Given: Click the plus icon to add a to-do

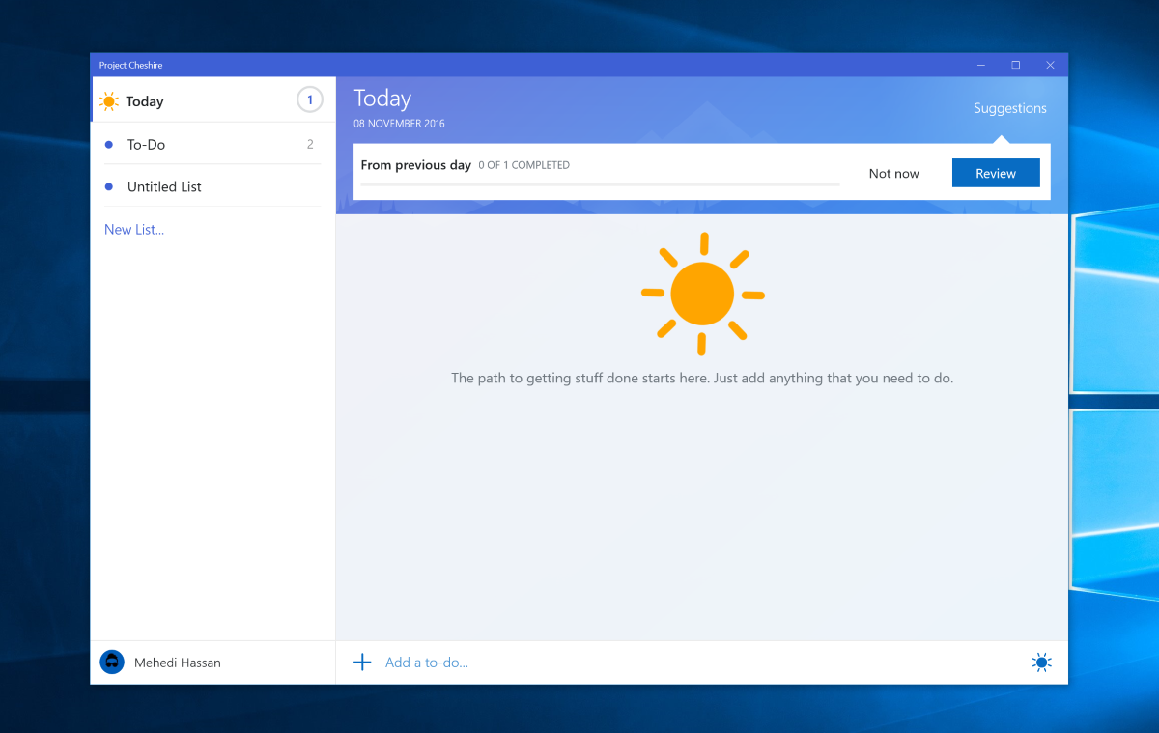Looking at the screenshot, I should (362, 662).
